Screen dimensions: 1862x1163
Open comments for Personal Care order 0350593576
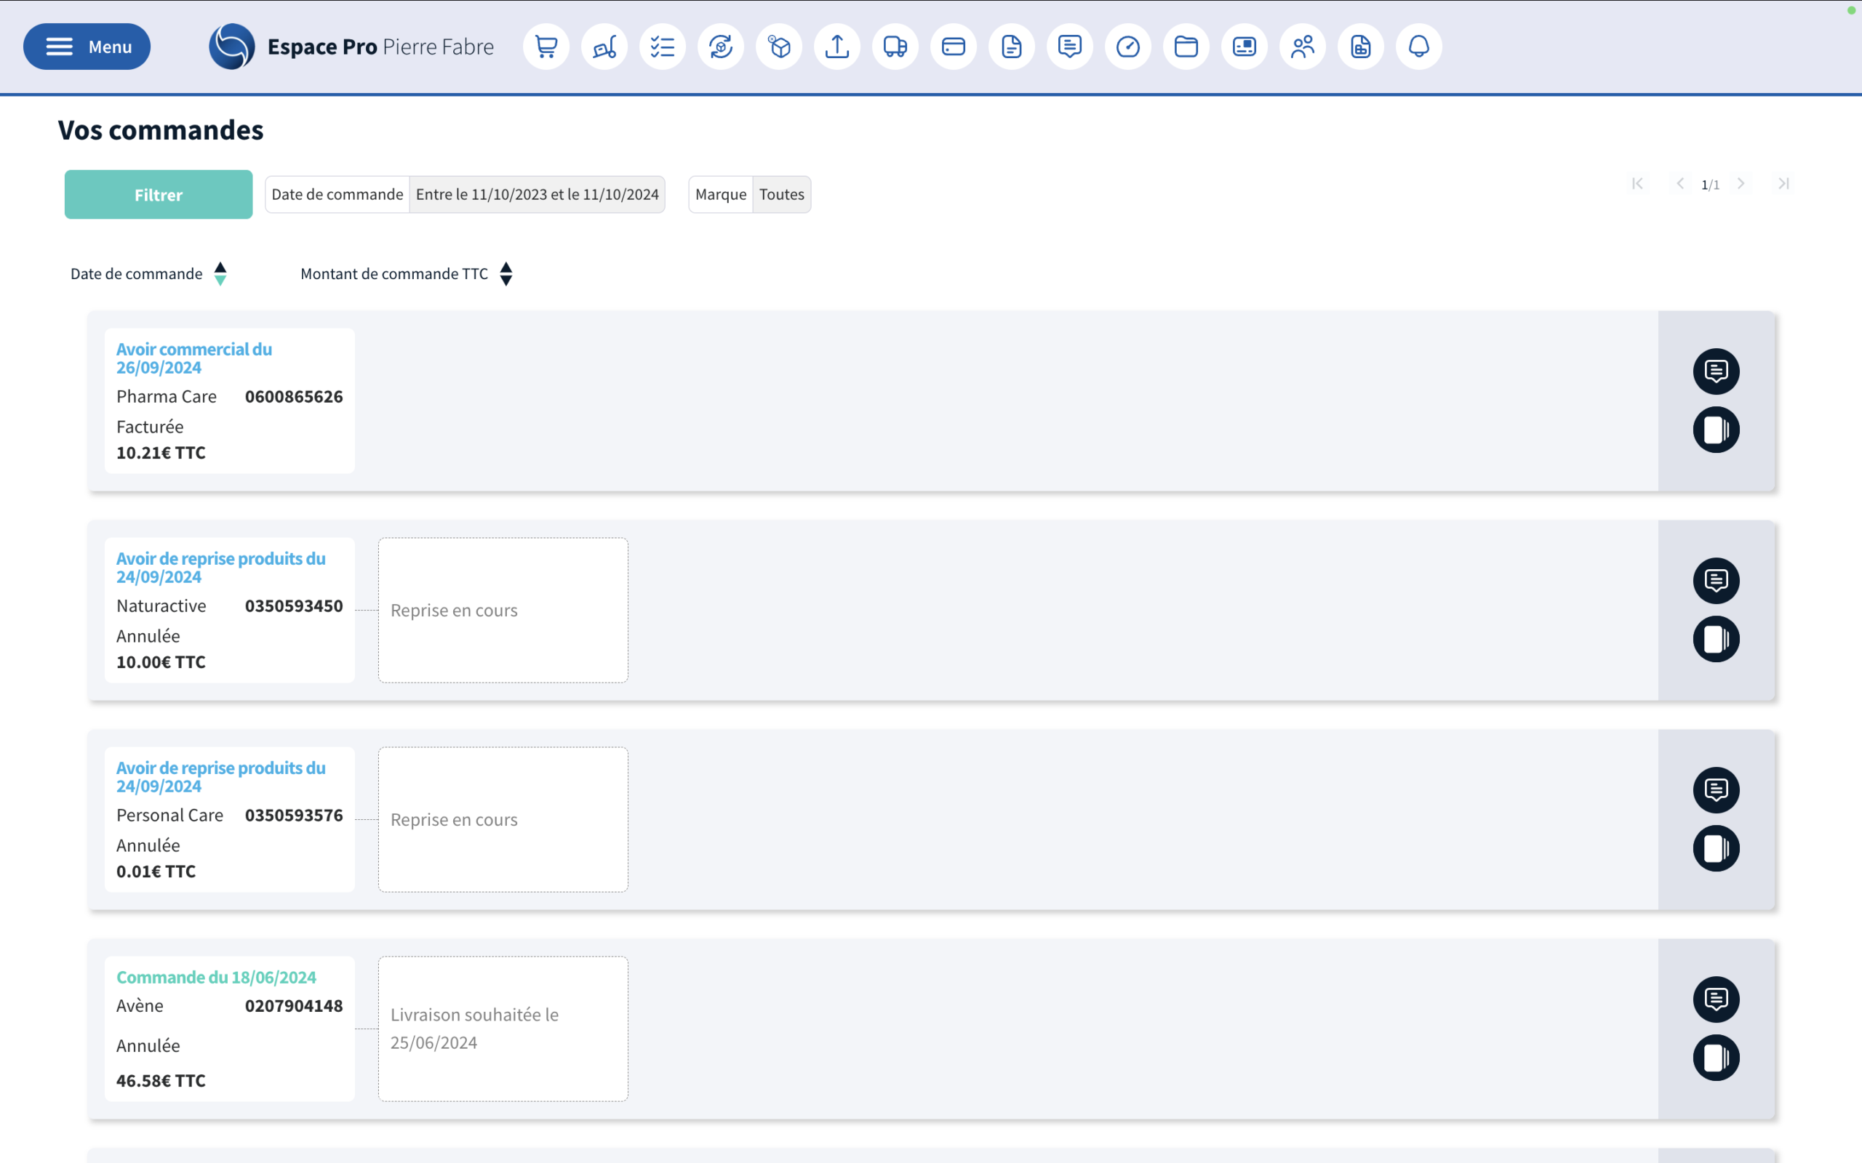coord(1716,790)
